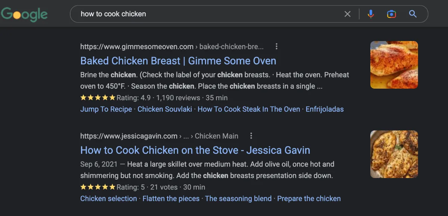Screen dimensions: 448x216
Task: Open Prepare the chicken link
Action: pos(309,198)
